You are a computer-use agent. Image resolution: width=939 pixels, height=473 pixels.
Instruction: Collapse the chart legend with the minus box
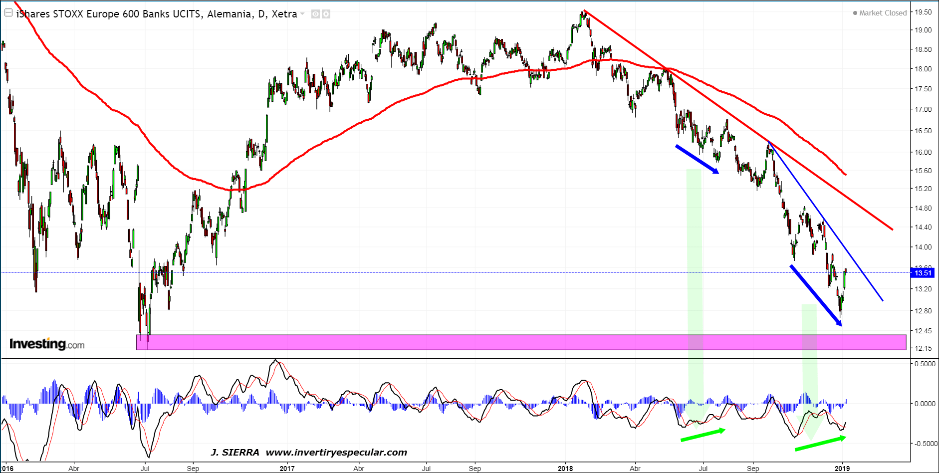tap(8, 13)
